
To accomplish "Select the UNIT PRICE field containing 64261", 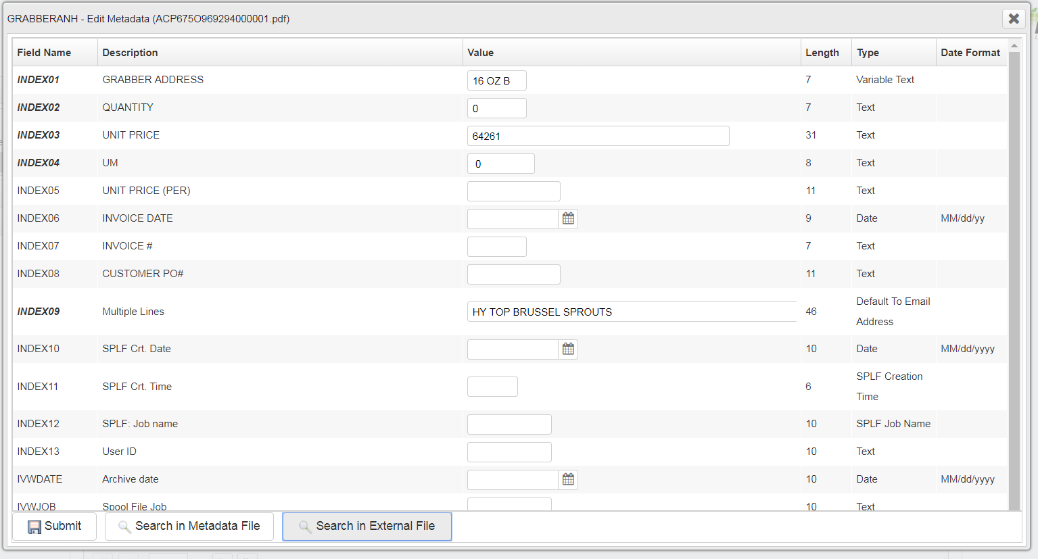I will click(598, 136).
